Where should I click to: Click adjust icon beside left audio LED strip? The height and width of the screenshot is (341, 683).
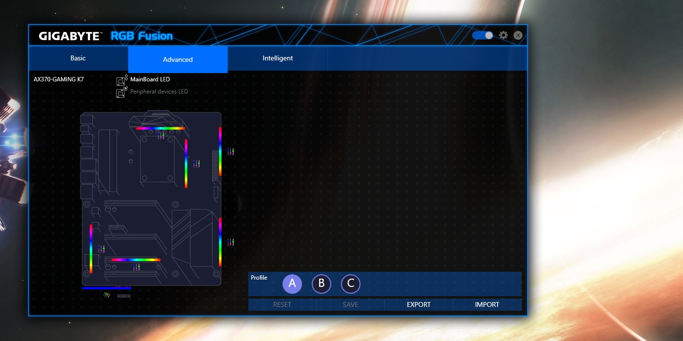click(x=101, y=249)
